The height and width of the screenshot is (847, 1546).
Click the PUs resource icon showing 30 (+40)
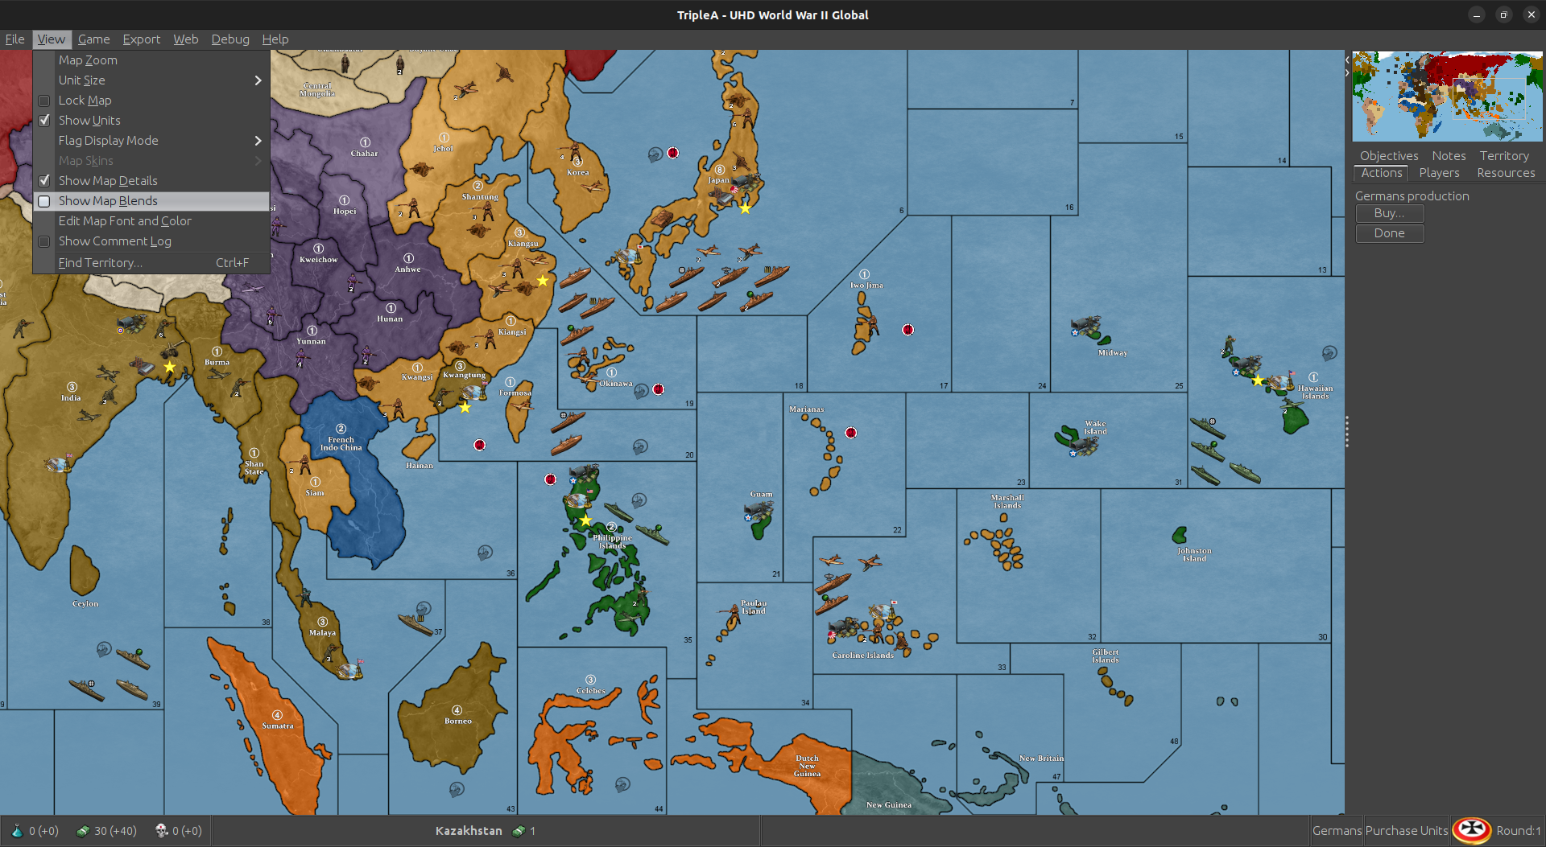coord(83,831)
